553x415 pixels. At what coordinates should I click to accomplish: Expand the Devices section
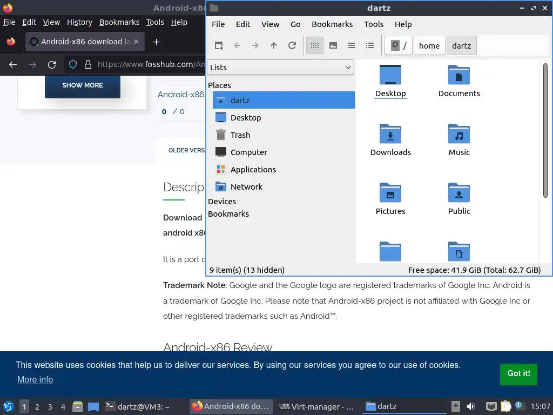coord(222,202)
